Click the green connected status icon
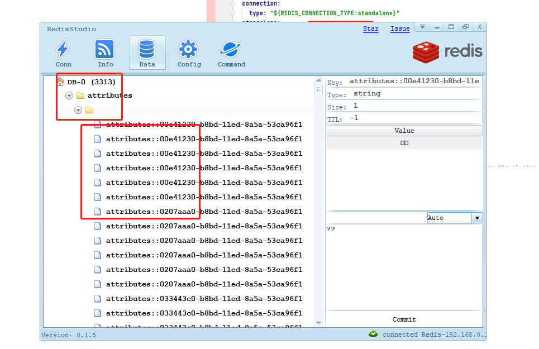539x349 pixels. pyautogui.click(x=373, y=334)
